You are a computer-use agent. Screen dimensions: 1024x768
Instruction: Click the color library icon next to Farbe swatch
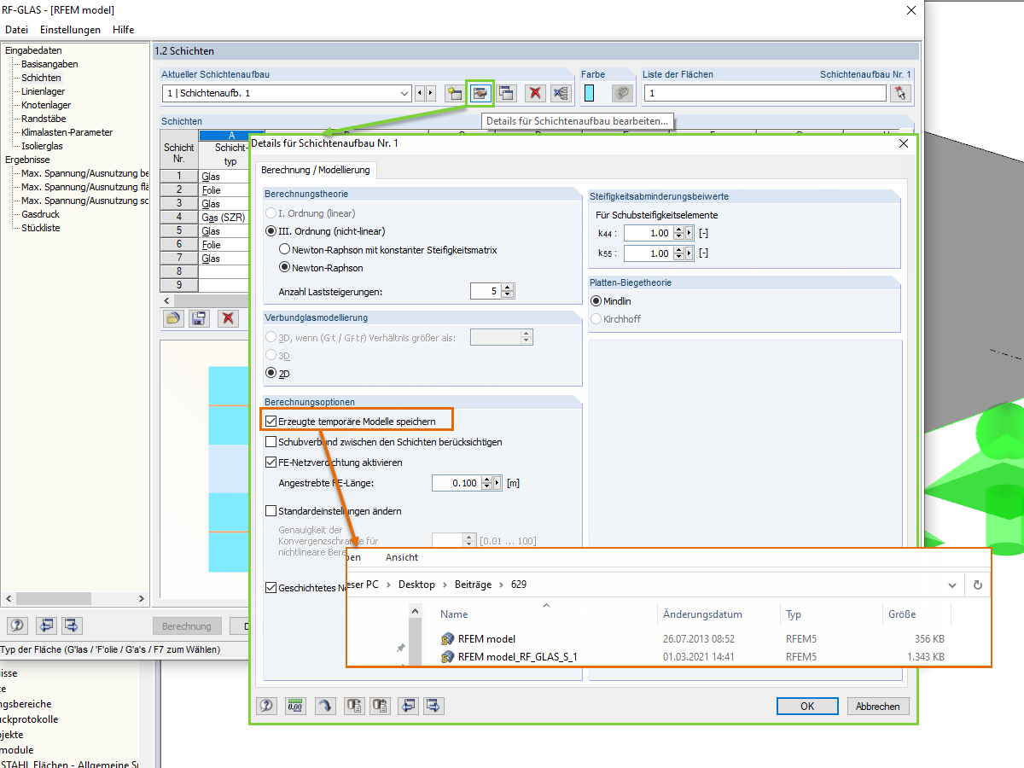click(623, 93)
